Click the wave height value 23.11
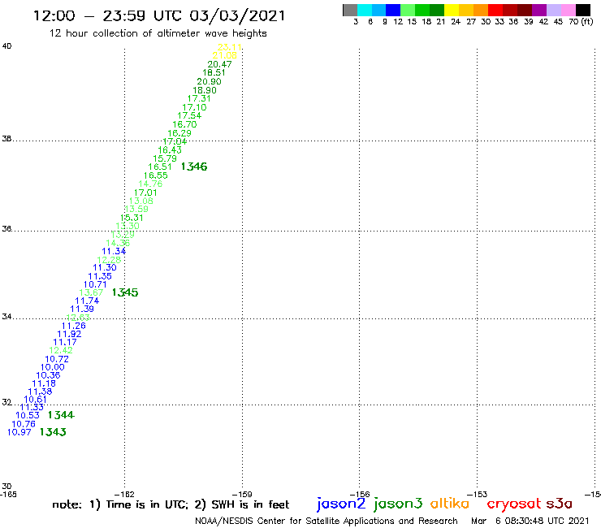This screenshot has height=528, width=601. click(x=230, y=47)
